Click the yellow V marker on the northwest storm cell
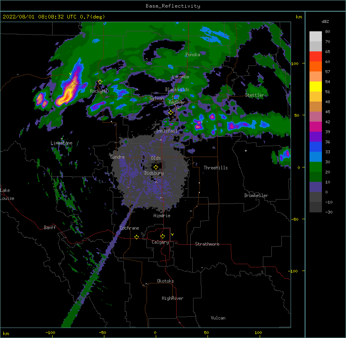Image resolution: width=346 pixels, height=338 pixels. (x=70, y=74)
